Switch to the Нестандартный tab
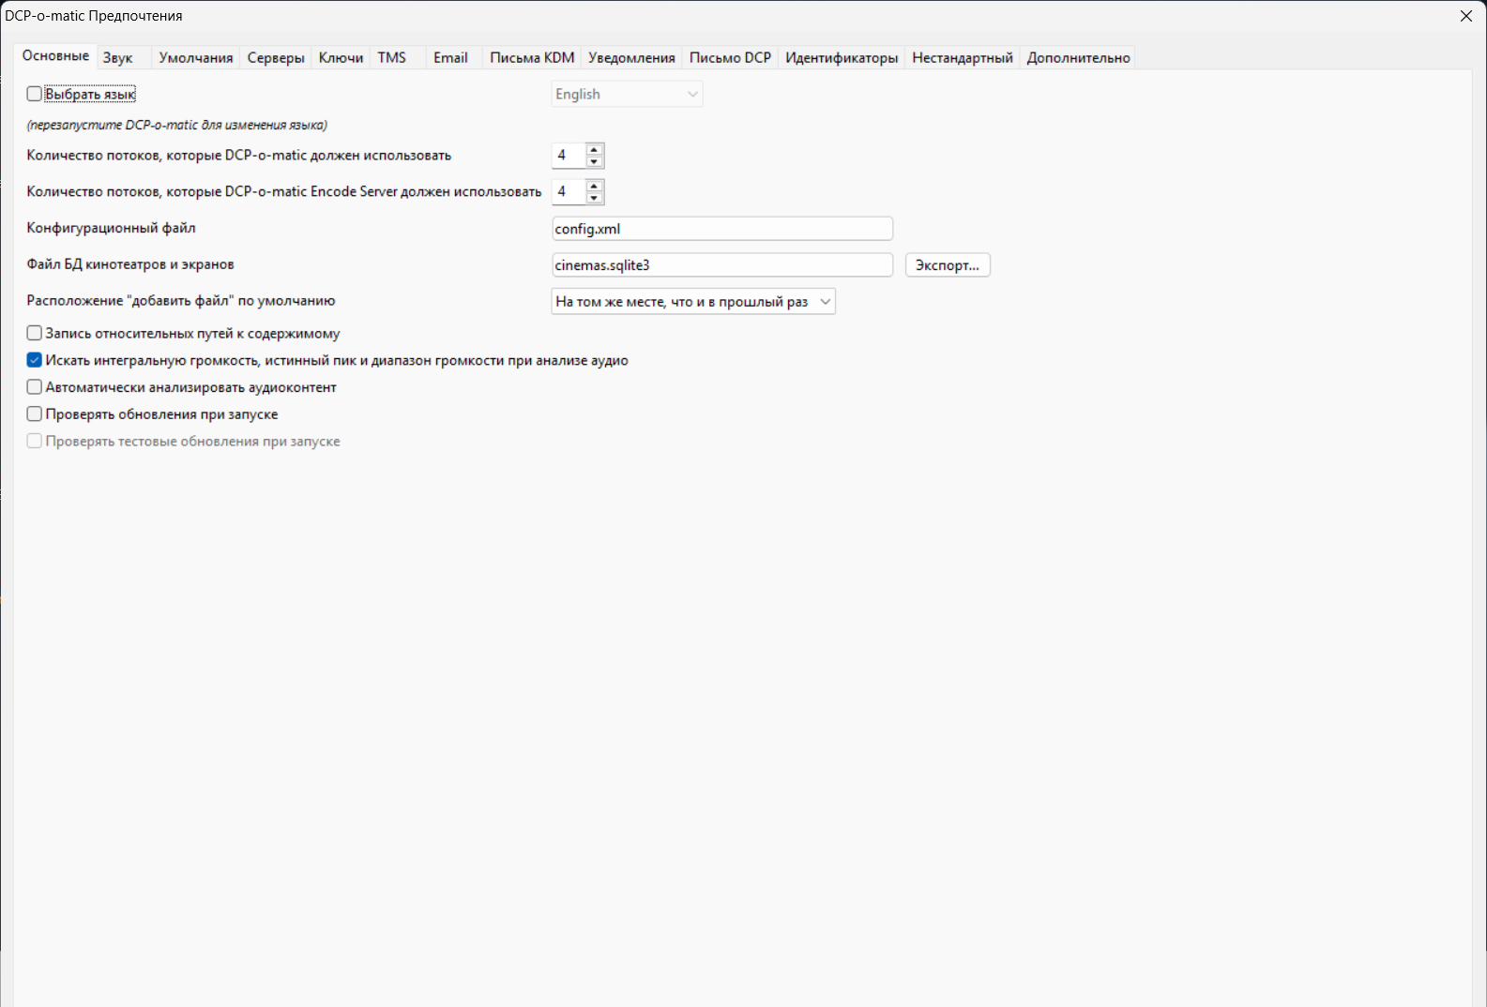This screenshot has width=1487, height=1007. [x=963, y=58]
